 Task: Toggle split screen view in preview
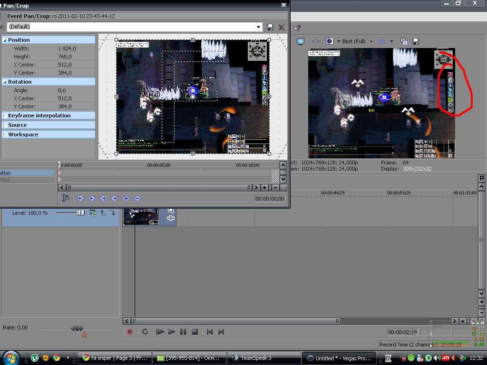tap(330, 41)
